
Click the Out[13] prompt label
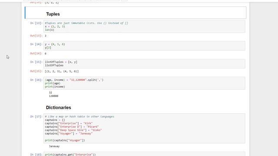click(36, 36)
